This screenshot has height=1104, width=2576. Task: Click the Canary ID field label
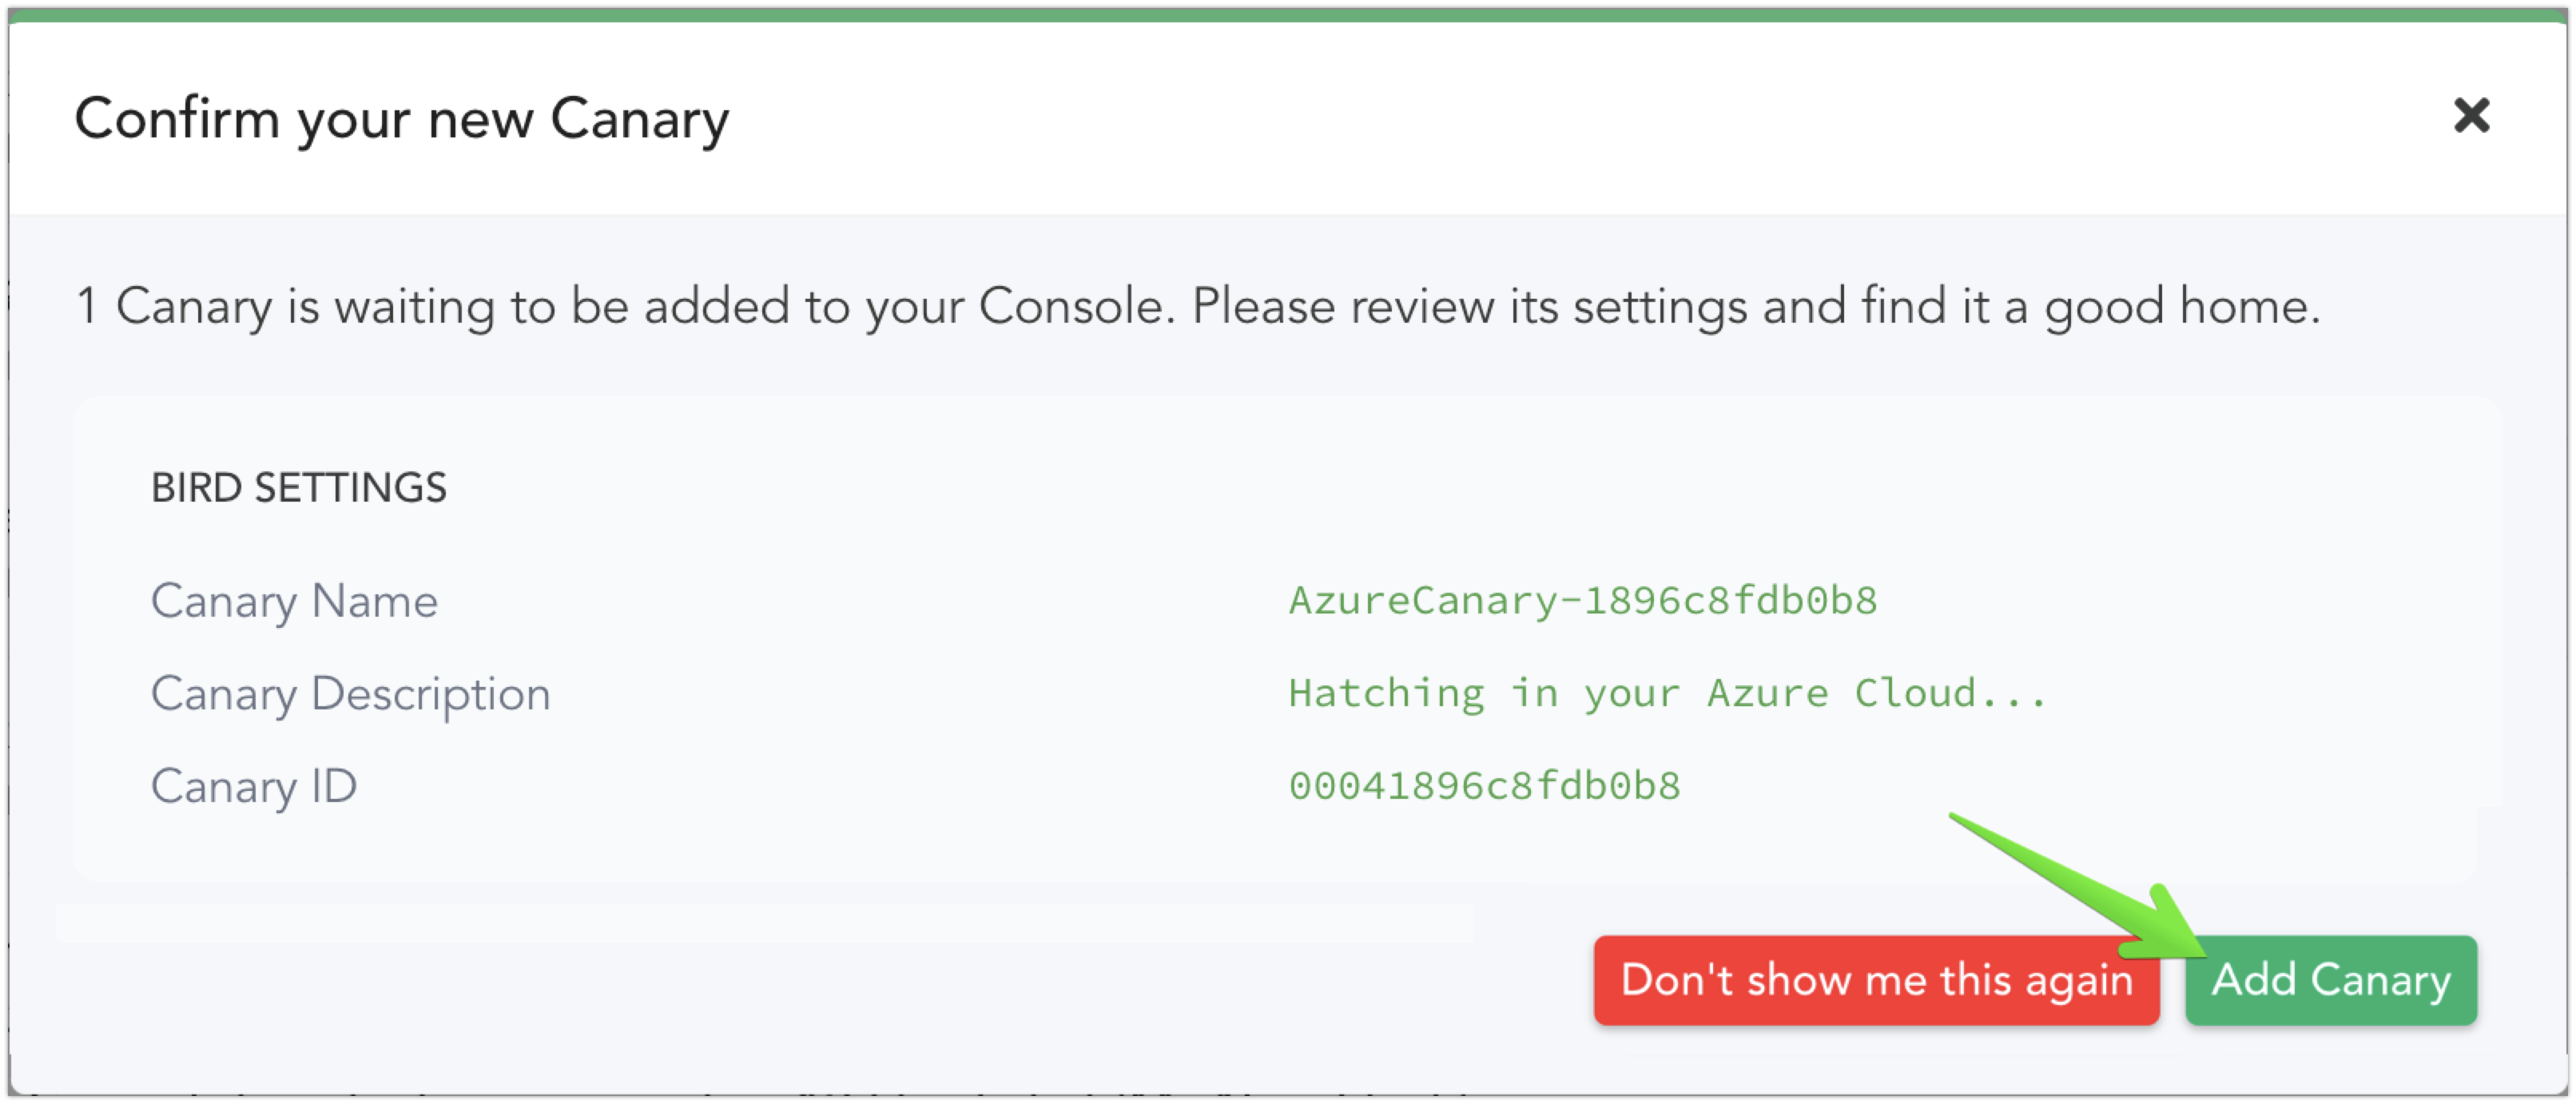(x=253, y=786)
